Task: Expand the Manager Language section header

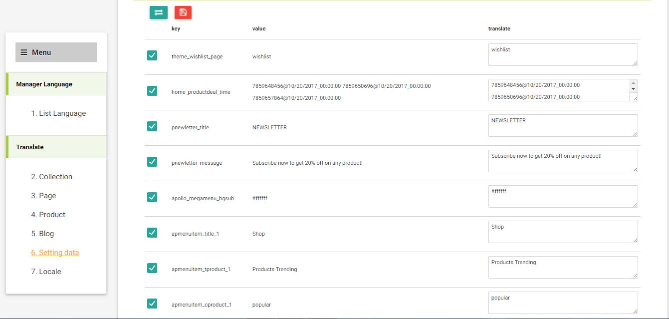Action: (x=56, y=84)
